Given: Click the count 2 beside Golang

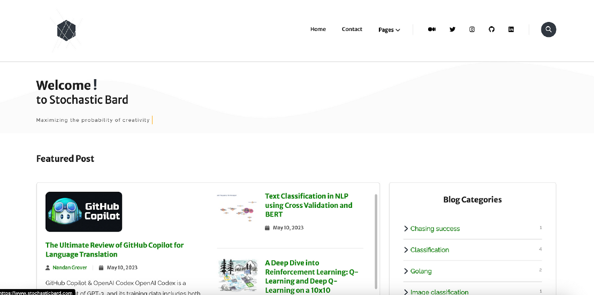Looking at the screenshot, I should tap(540, 270).
